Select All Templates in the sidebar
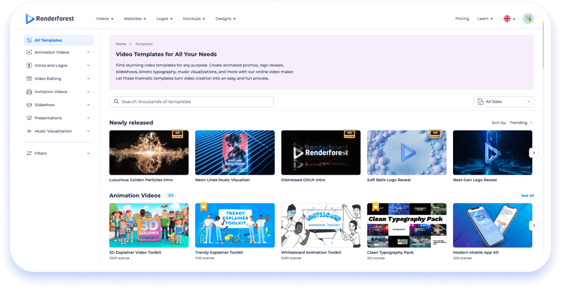The width and height of the screenshot is (563, 288). (59, 40)
